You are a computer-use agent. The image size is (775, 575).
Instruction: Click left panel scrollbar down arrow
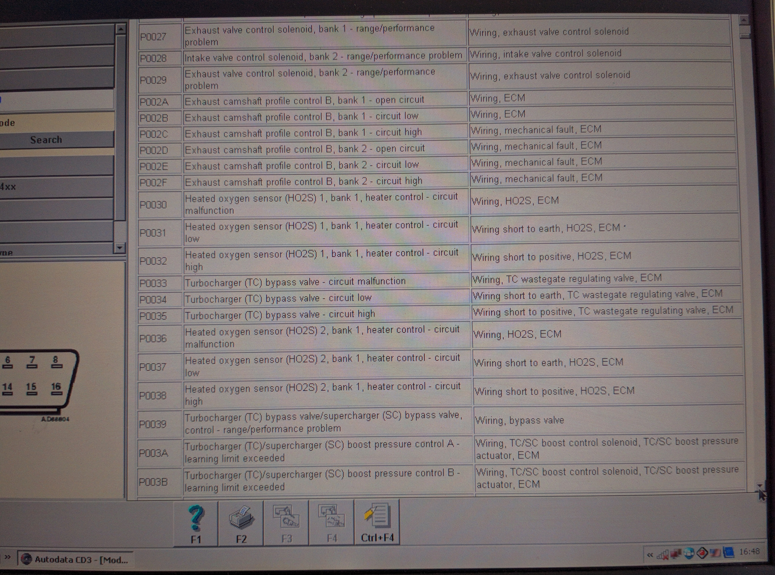[x=119, y=248]
